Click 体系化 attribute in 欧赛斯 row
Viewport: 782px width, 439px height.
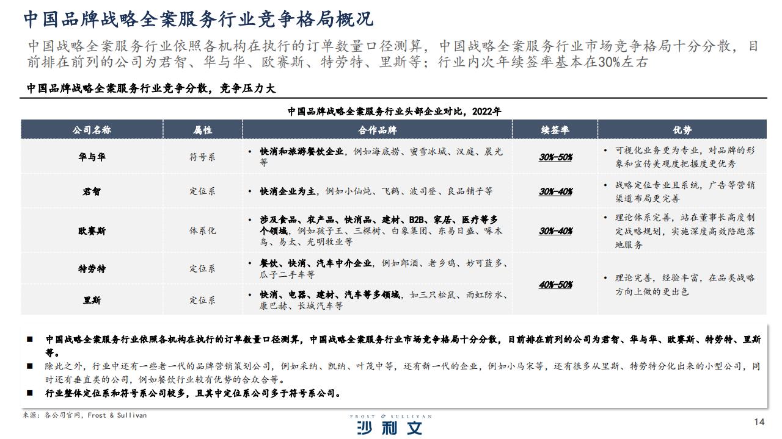[x=202, y=231]
